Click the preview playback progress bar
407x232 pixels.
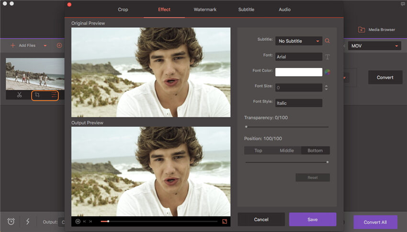tap(159, 221)
